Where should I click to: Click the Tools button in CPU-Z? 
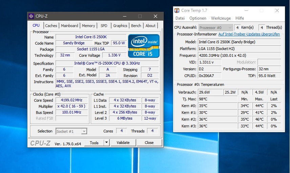(94, 143)
